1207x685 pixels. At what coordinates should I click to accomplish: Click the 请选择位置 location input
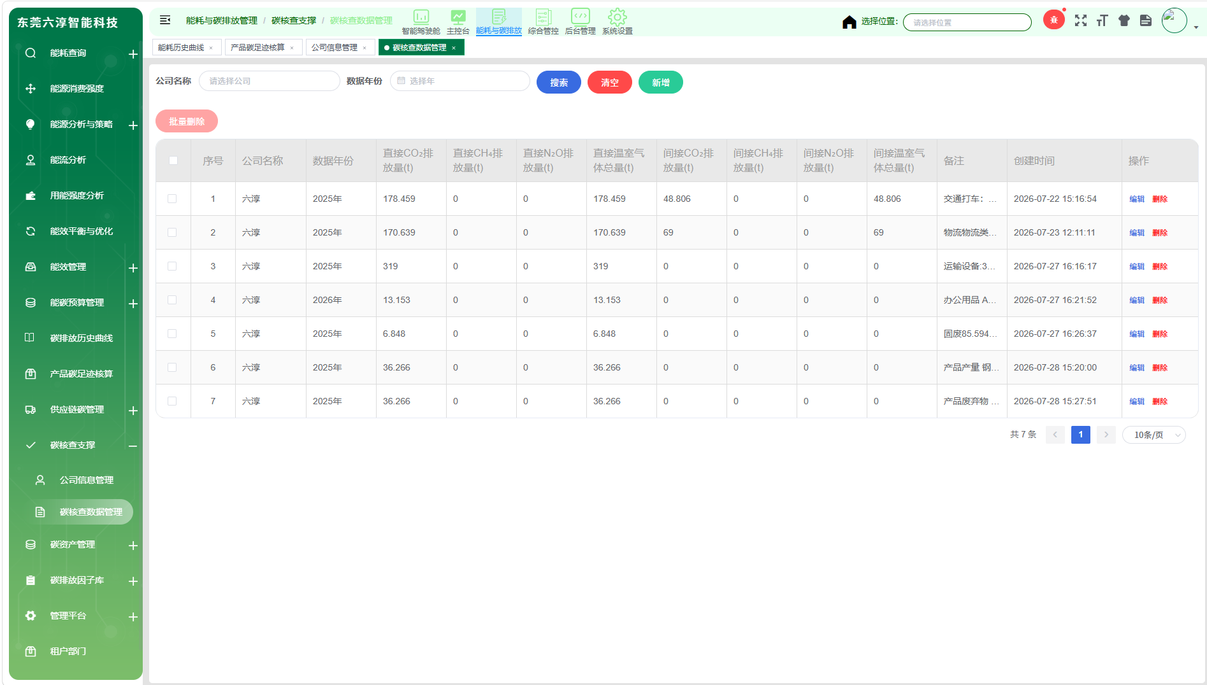(967, 22)
